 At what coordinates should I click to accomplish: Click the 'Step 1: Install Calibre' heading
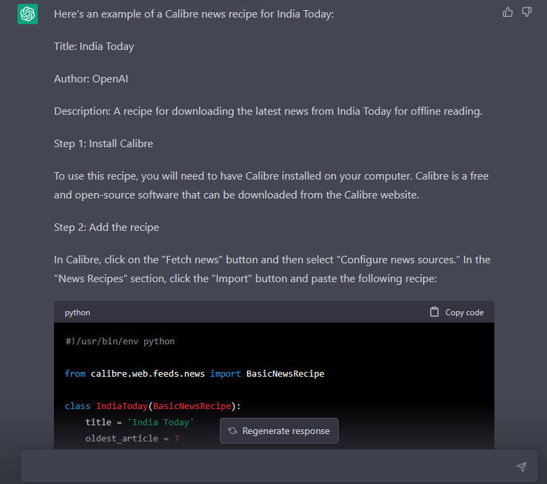(103, 144)
